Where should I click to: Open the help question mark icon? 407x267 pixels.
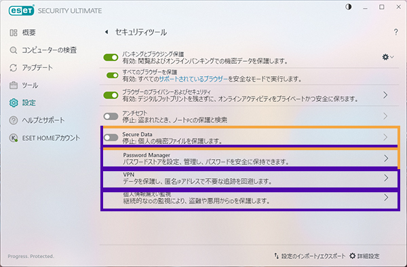[x=395, y=32]
